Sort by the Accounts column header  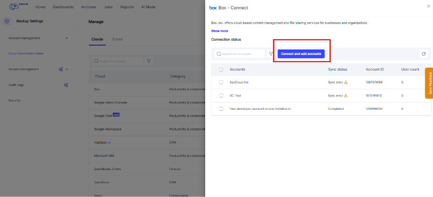(x=237, y=70)
